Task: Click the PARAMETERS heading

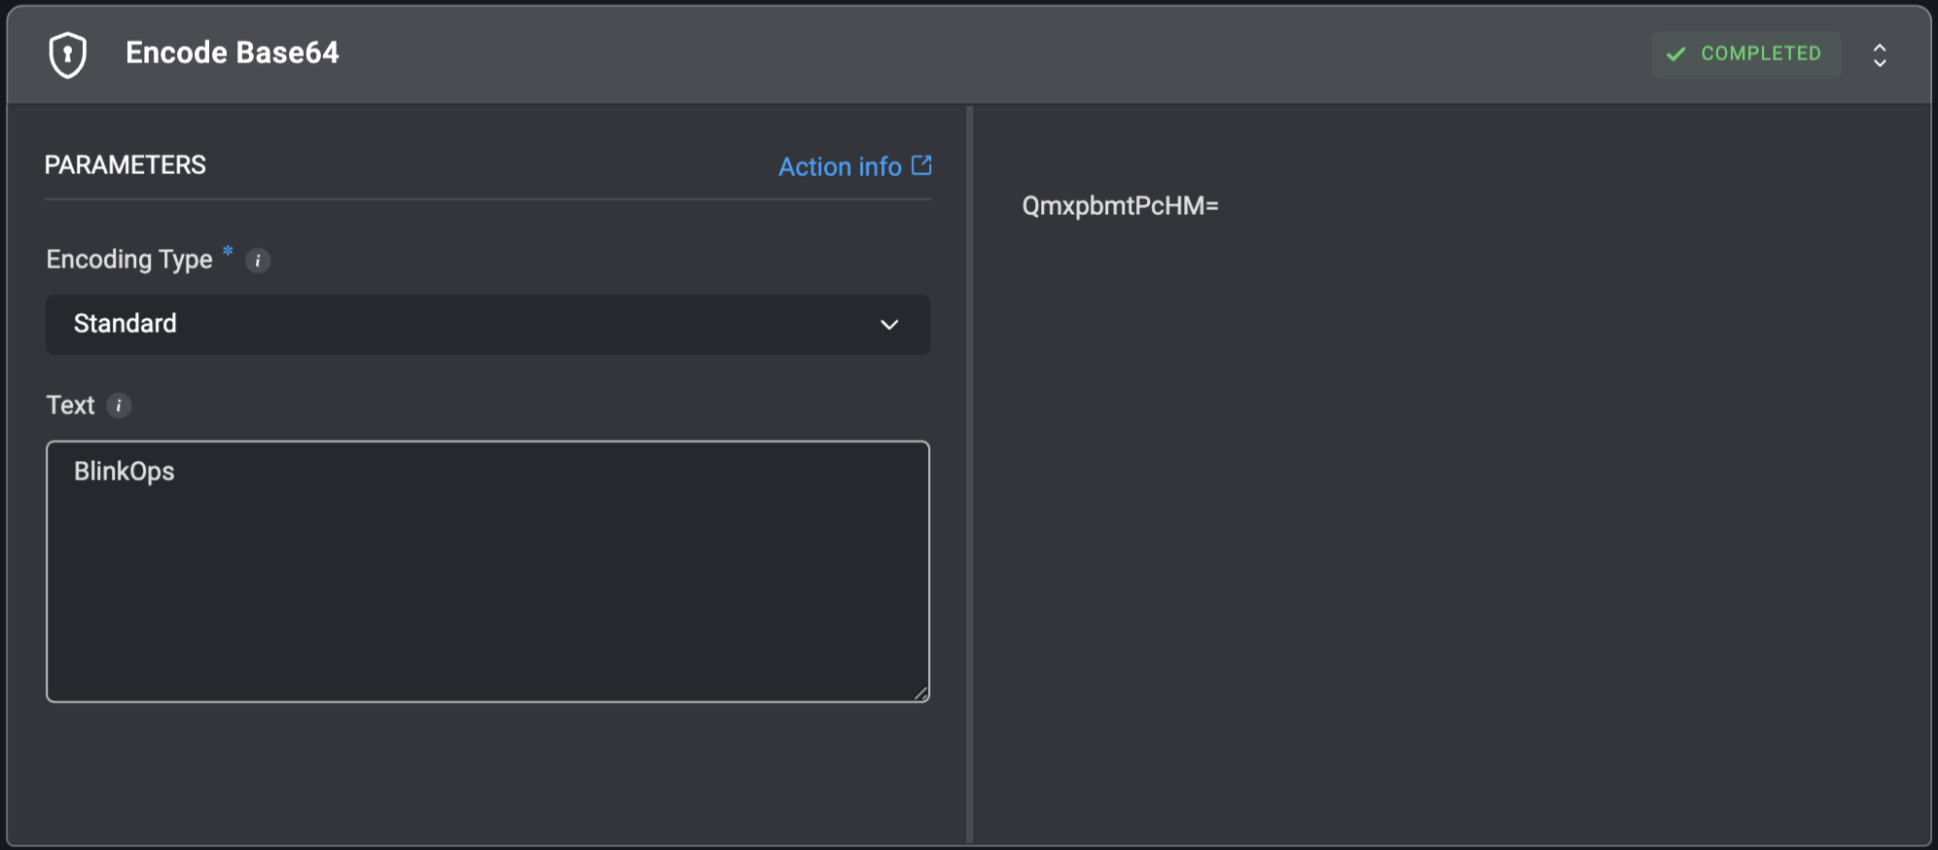Action: coord(126,165)
